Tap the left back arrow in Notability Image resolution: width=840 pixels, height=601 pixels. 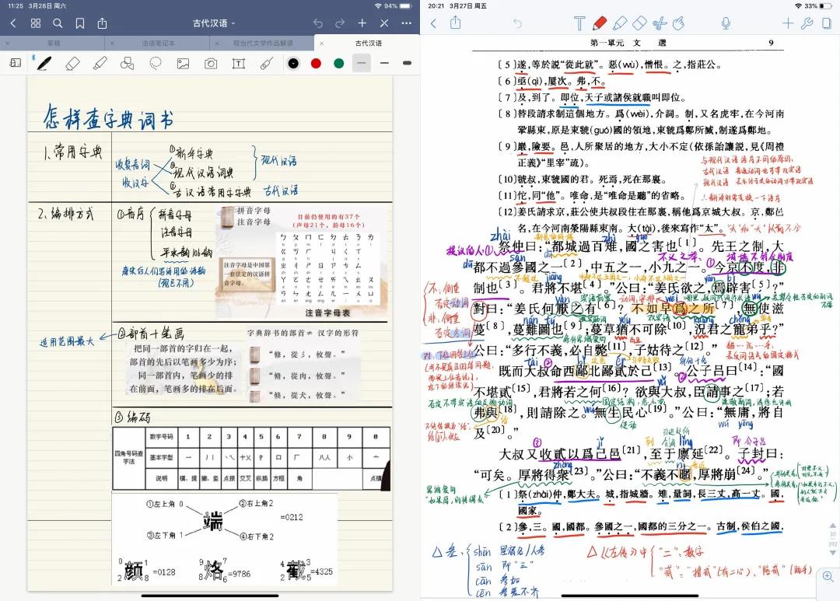coord(433,23)
